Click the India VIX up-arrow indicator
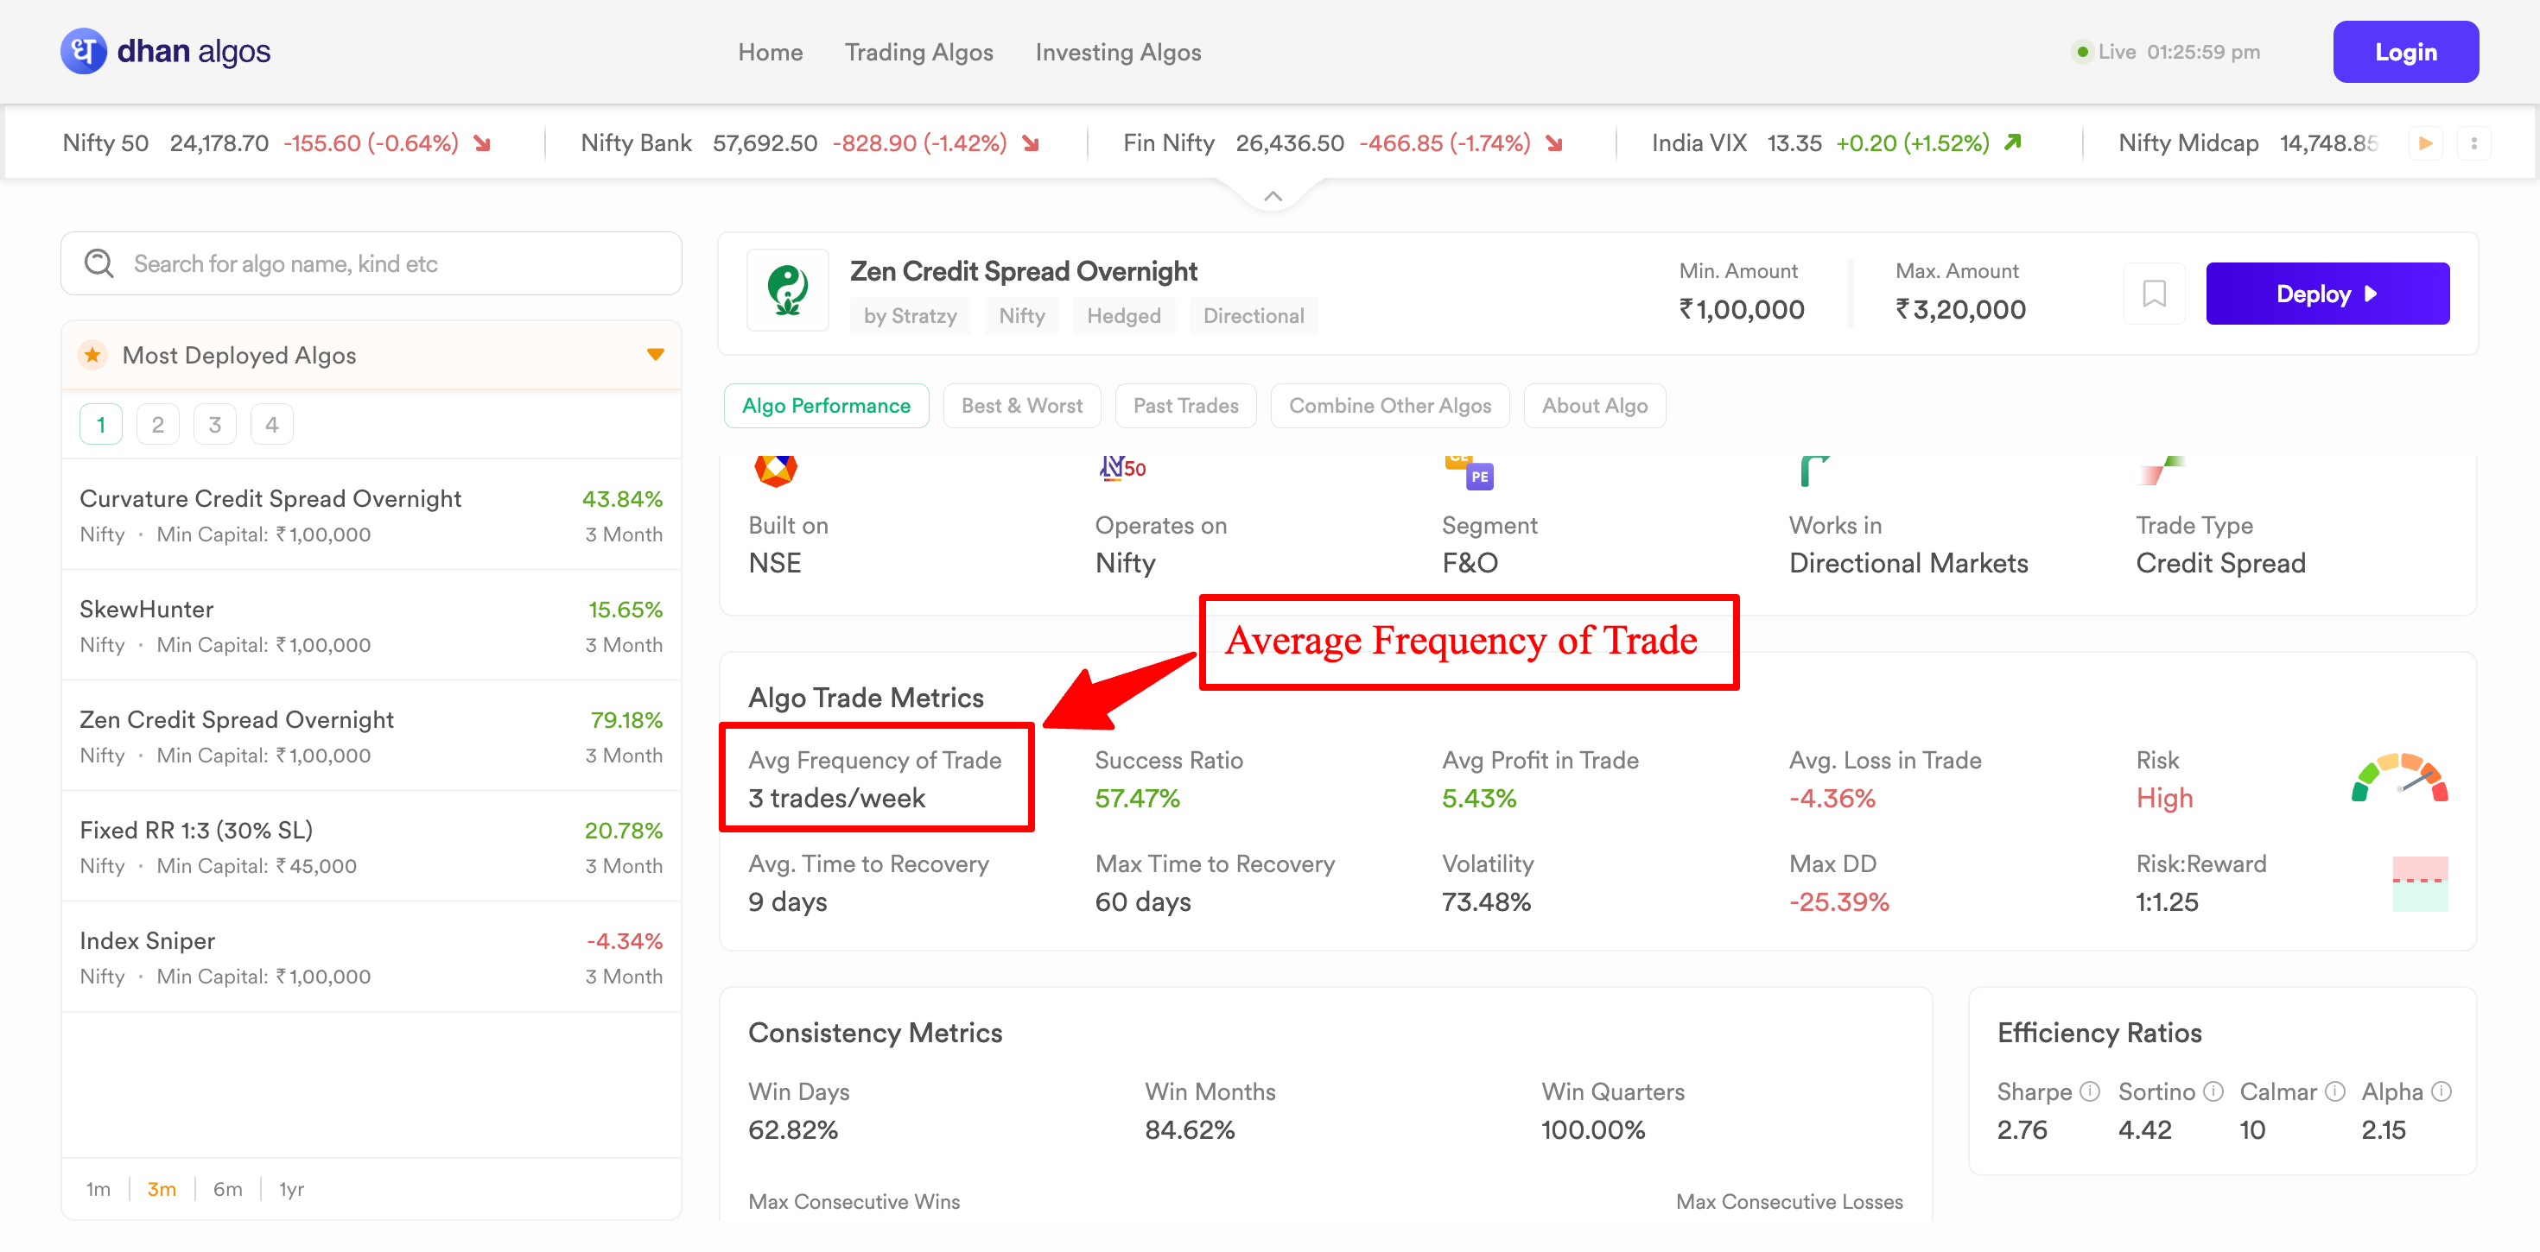This screenshot has height=1252, width=2540. (2012, 143)
